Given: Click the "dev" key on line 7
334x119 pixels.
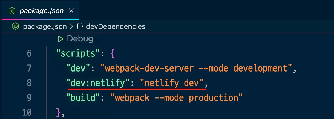Looking at the screenshot, I should click(79, 68).
